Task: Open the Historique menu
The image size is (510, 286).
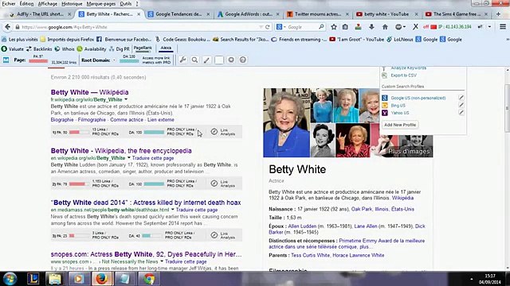Action: (x=72, y=4)
